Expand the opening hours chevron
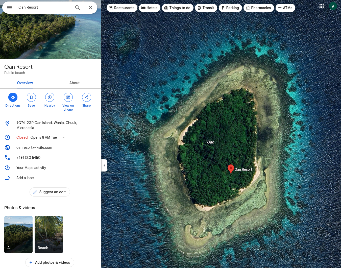 [x=64, y=137]
